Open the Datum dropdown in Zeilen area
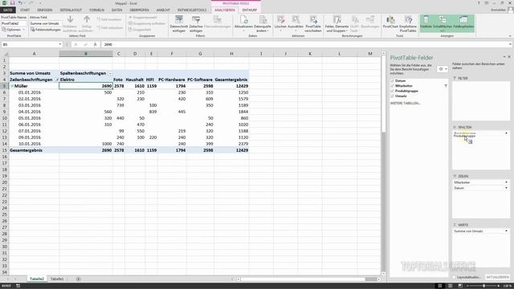514x289 pixels. point(506,188)
